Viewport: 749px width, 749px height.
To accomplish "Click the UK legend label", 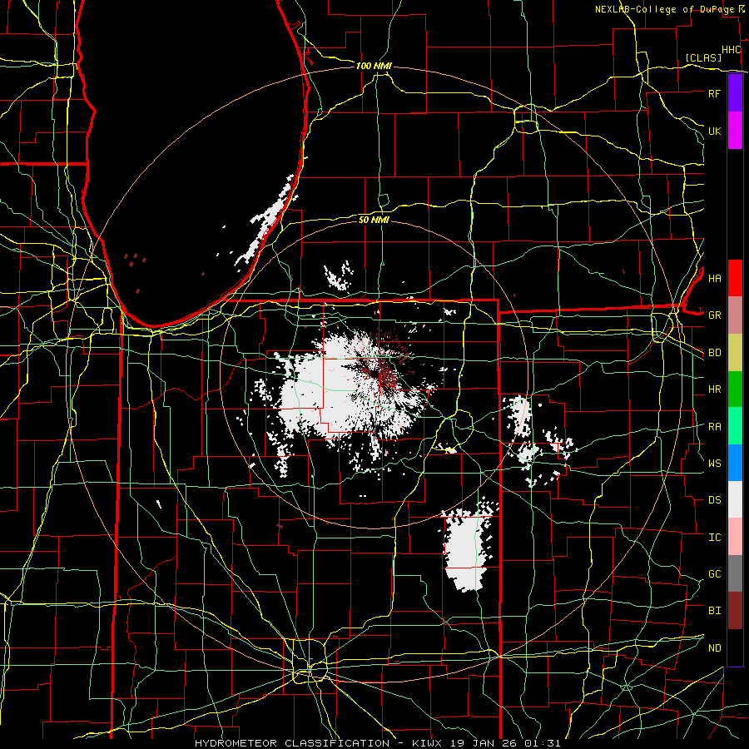I will [714, 131].
